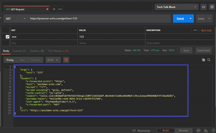Collapse the headers object fold arrow
The width and height of the screenshot is (216, 133).
click(12, 78)
